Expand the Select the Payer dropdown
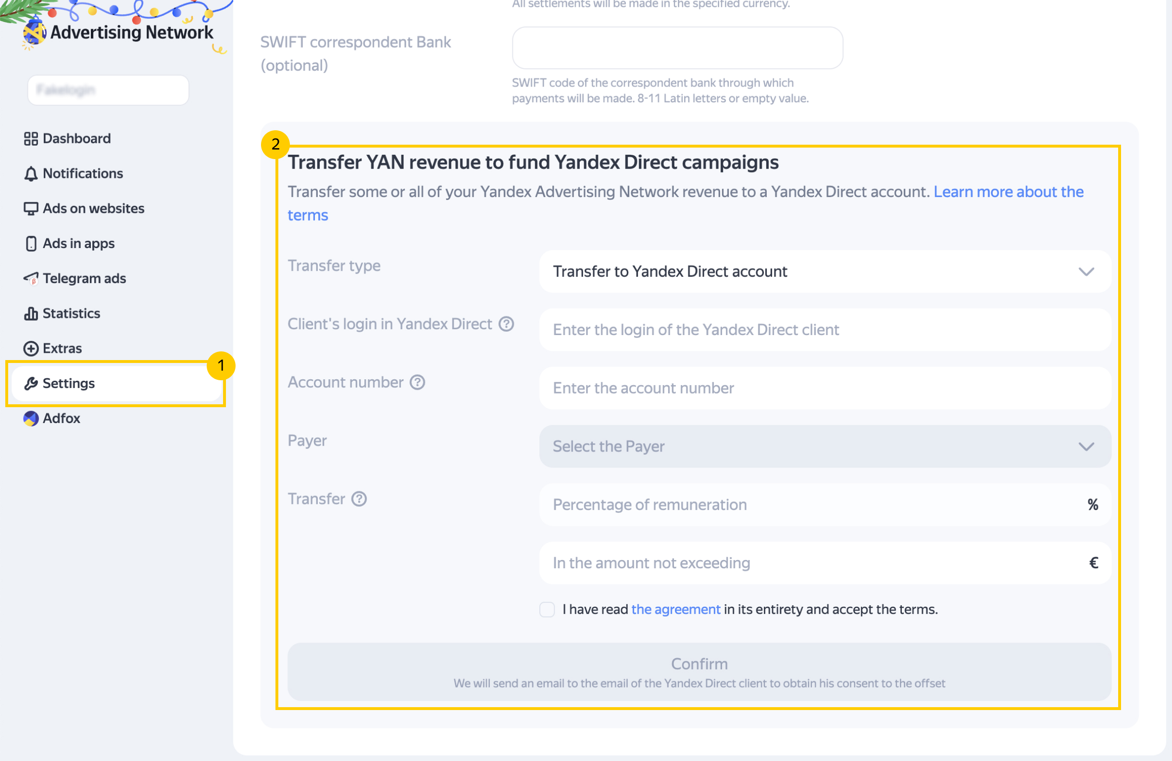 coord(825,447)
